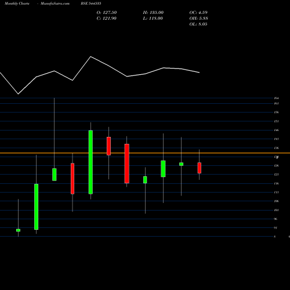Click the close price 'C: 121.90'

(x=107, y=19)
